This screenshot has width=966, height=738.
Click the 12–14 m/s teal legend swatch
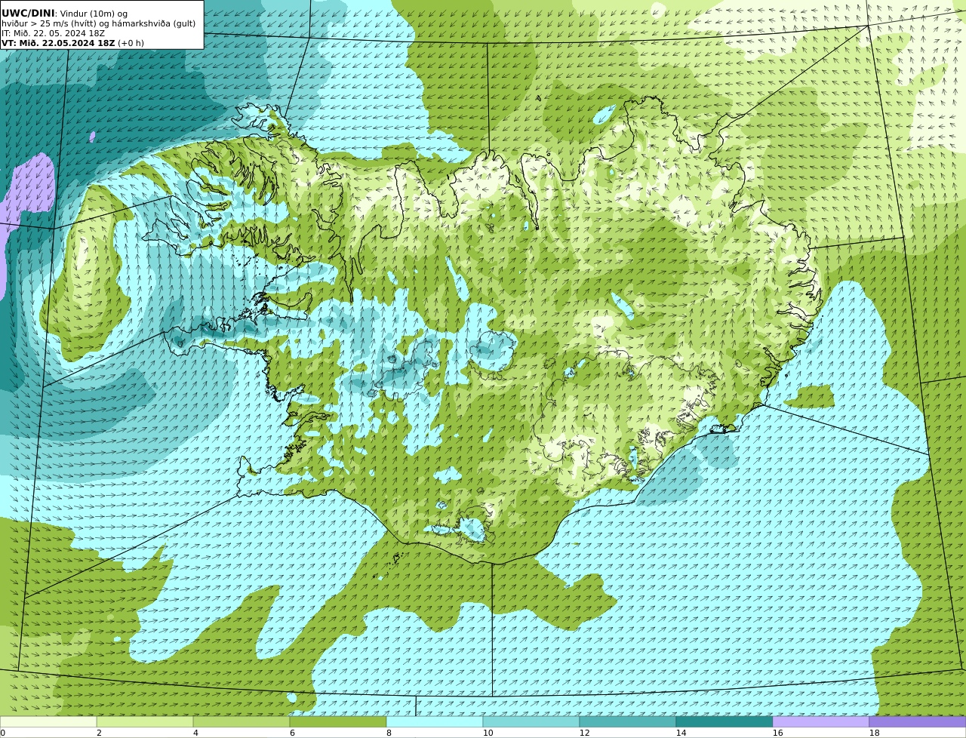pos(628,721)
